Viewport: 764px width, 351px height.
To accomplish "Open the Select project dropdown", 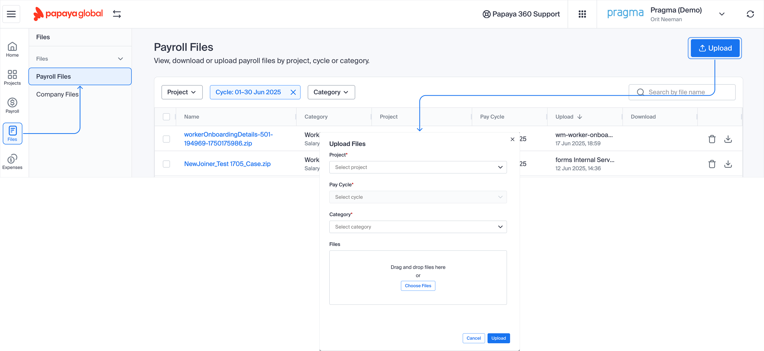I will 418,167.
